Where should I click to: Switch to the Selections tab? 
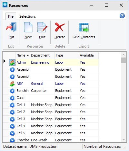pos(27,16)
